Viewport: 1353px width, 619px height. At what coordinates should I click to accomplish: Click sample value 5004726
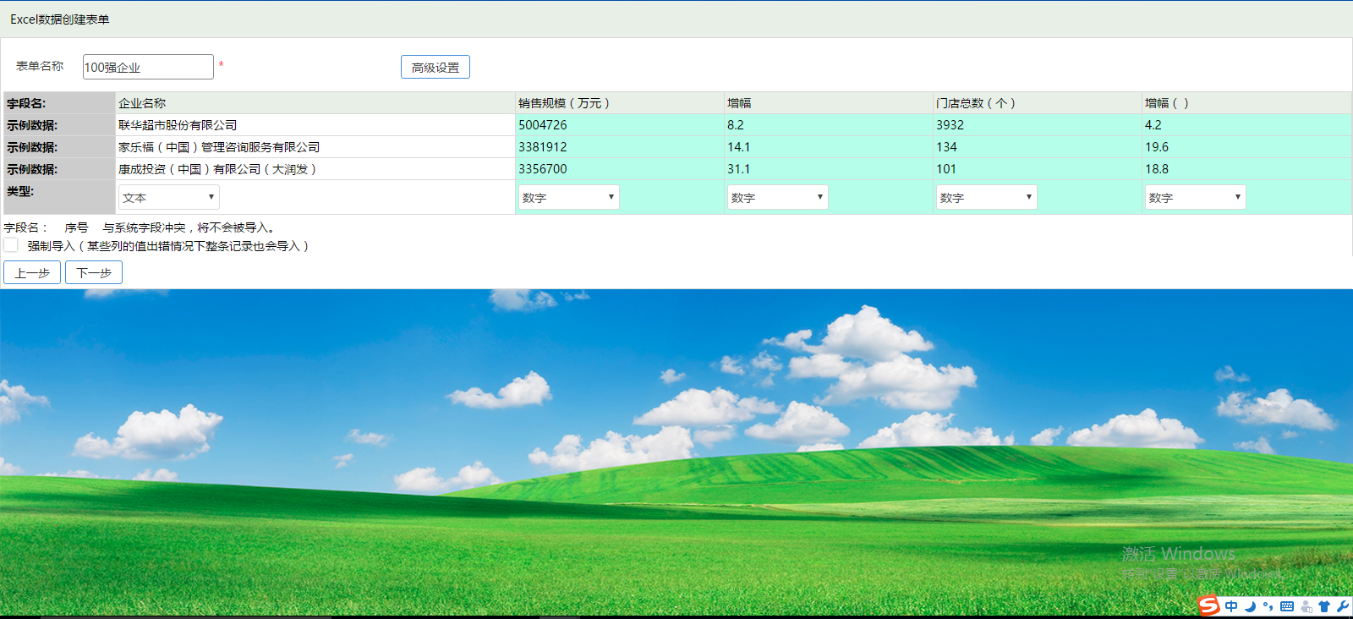click(543, 125)
